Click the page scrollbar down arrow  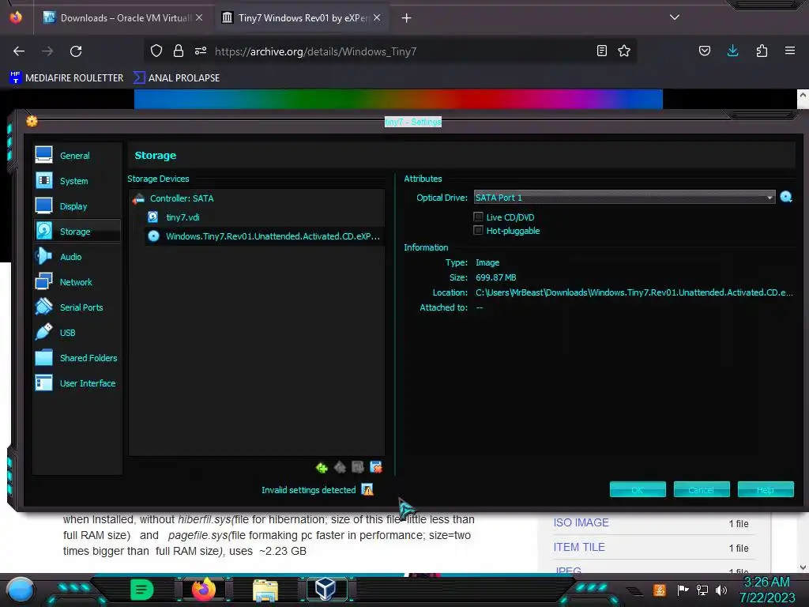803,567
